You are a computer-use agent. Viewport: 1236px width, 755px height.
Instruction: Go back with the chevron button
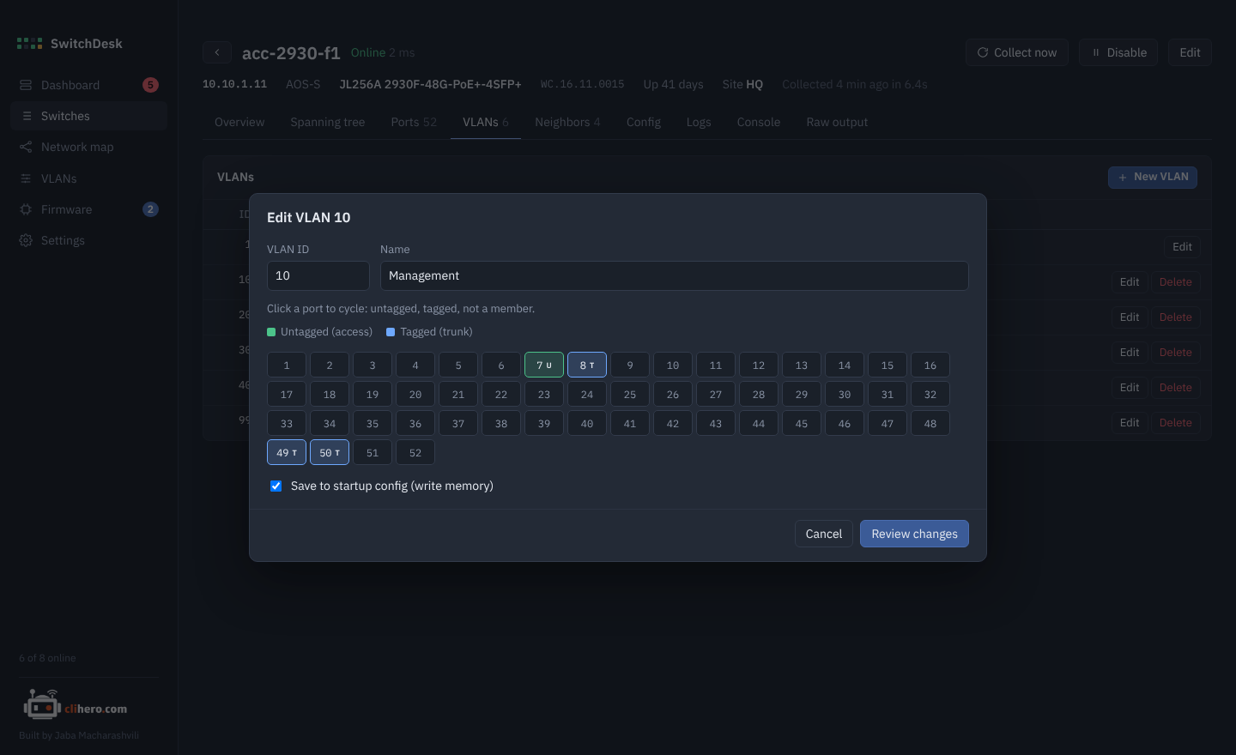pos(217,52)
